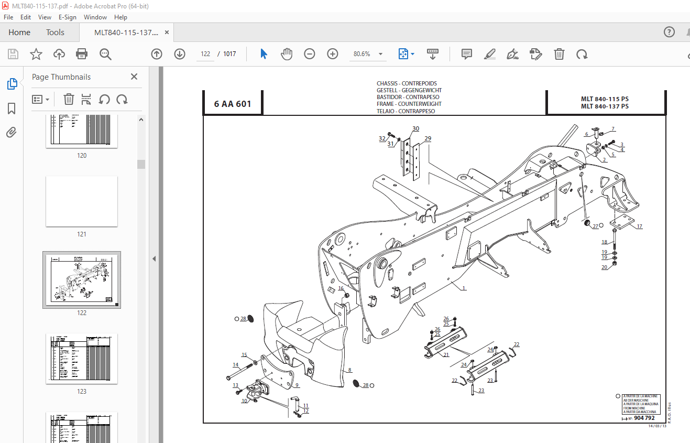The height and width of the screenshot is (443, 690).
Task: Select page 122 thumbnail
Action: point(82,280)
